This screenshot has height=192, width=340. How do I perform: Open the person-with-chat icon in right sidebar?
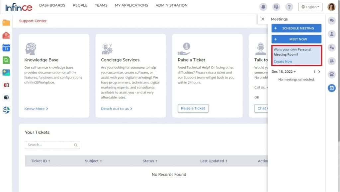pos(332,47)
